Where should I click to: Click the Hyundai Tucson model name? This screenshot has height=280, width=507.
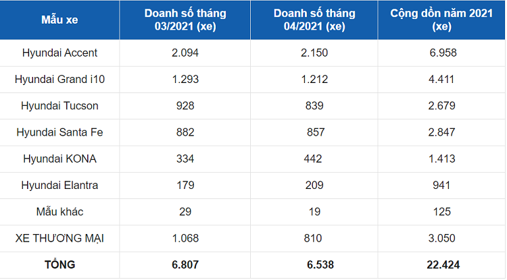(x=59, y=106)
